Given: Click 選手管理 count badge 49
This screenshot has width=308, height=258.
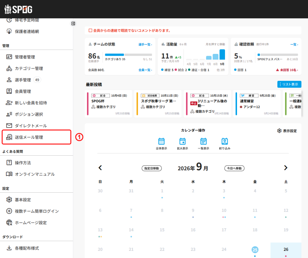Looking at the screenshot, I should [x=37, y=80].
